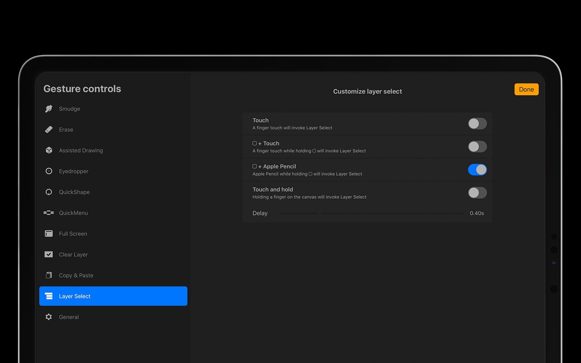Select the Clear Layer checkmark icon
Screen dimensions: 581x363
click(49, 254)
